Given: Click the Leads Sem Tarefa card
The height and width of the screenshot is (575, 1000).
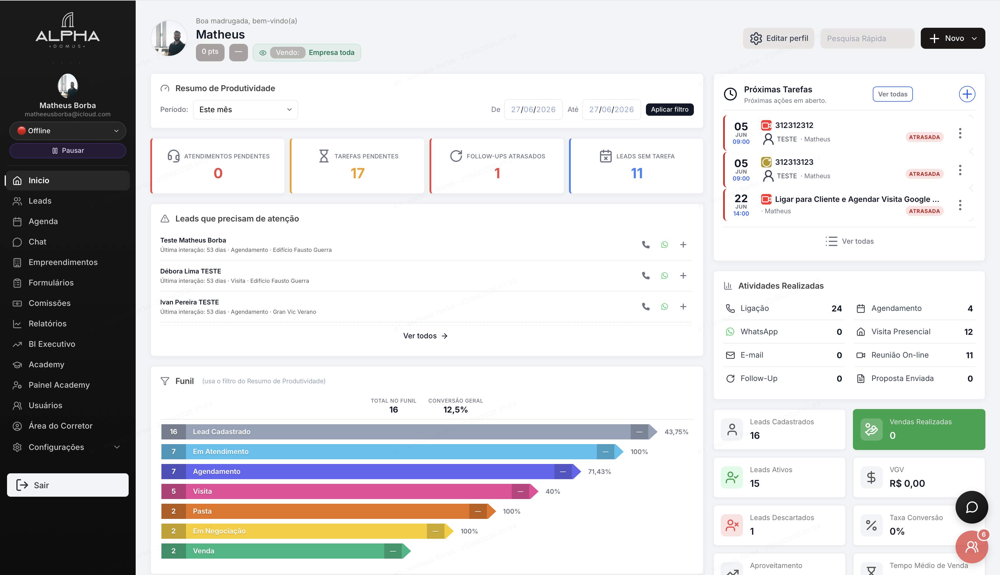Looking at the screenshot, I should (x=636, y=166).
